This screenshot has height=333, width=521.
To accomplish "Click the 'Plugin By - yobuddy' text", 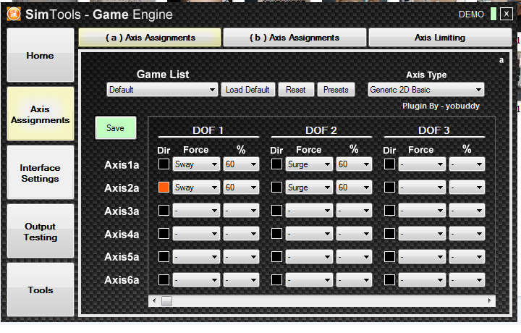I will (441, 106).
